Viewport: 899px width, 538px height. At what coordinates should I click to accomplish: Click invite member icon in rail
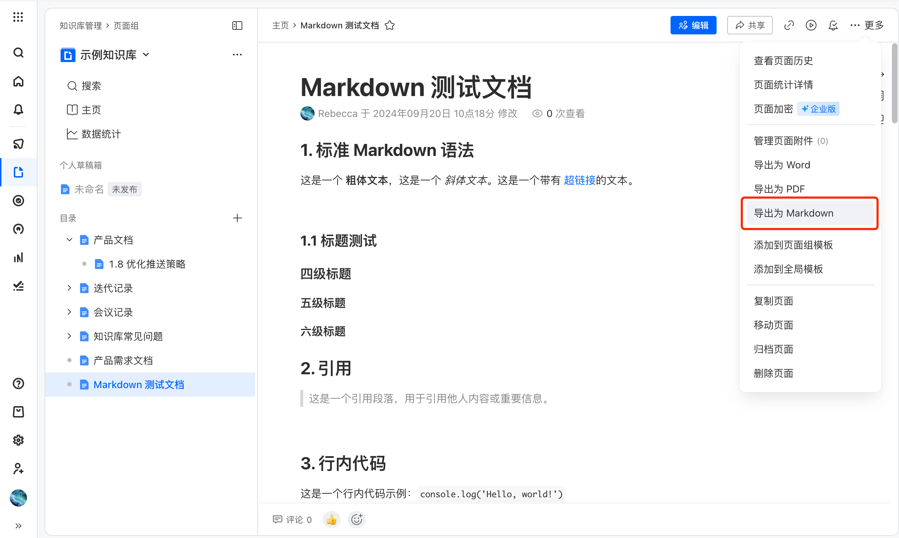click(x=18, y=469)
